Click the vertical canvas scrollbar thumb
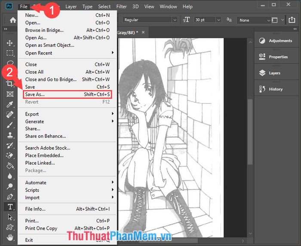 click(250, 132)
